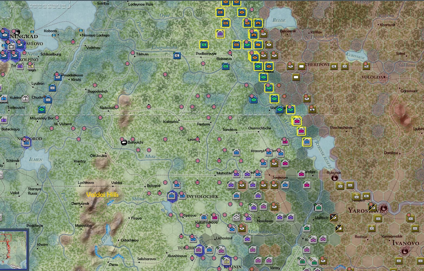This screenshot has height=271, width=424.
Task: Click the Beloe lake label
Action: (x=279, y=20)
